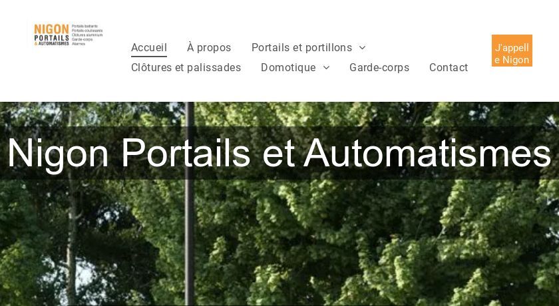
Task: Click the Nigon Portails & Automatismes logo
Action: click(68, 35)
